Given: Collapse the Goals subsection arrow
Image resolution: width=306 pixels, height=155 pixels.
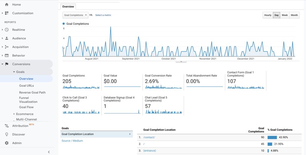Looking at the screenshot, I should click(x=14, y=72).
